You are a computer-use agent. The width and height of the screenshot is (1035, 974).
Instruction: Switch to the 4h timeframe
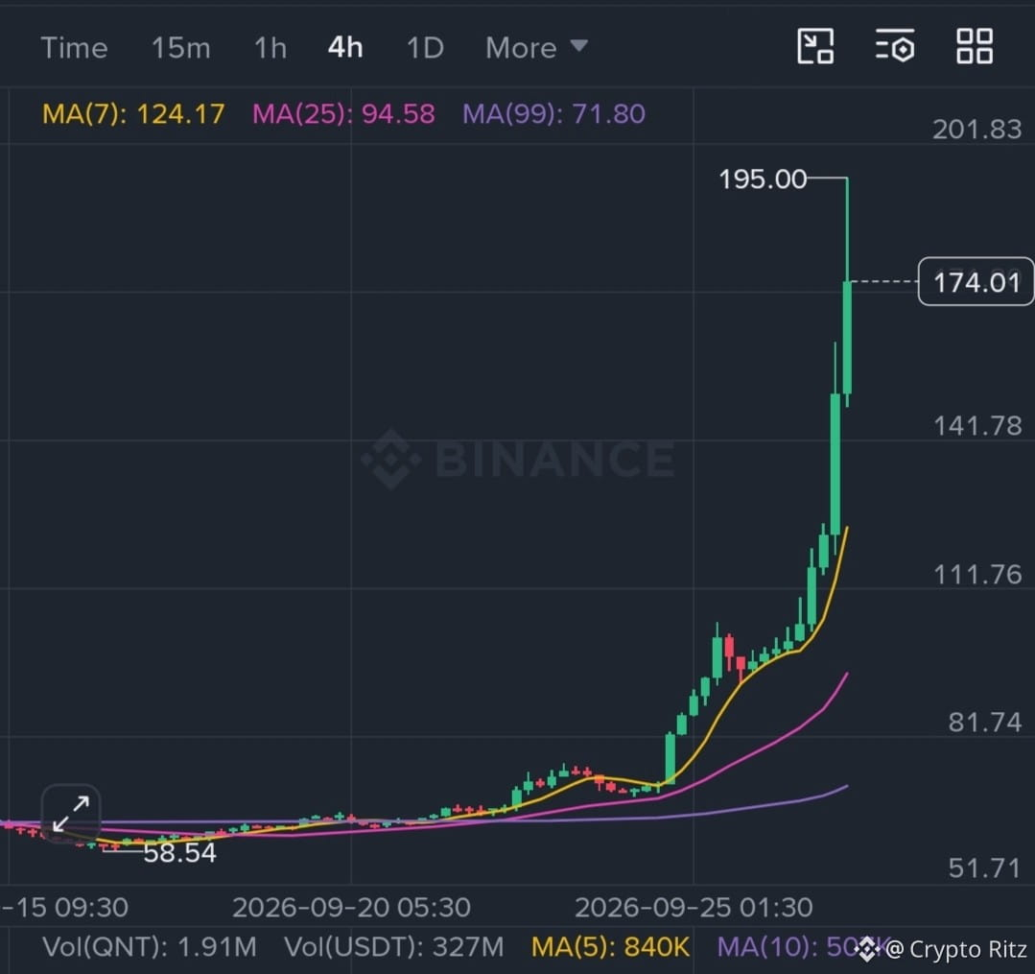pos(345,48)
